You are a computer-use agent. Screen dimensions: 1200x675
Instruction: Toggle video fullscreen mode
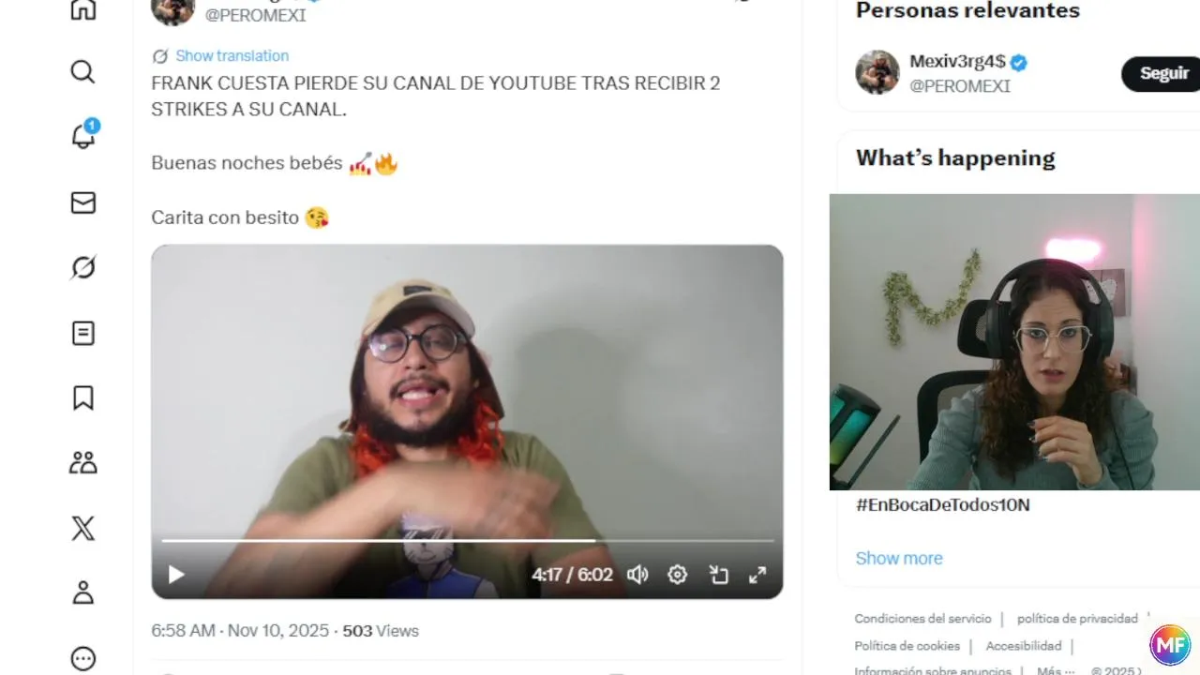click(x=757, y=575)
